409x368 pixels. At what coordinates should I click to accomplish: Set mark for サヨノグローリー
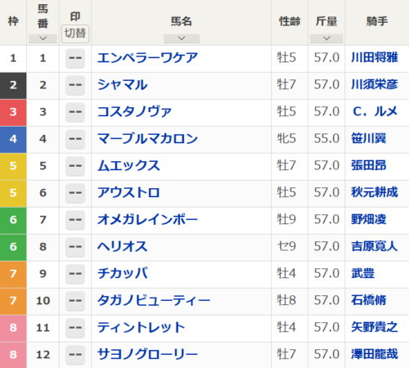[75, 355]
